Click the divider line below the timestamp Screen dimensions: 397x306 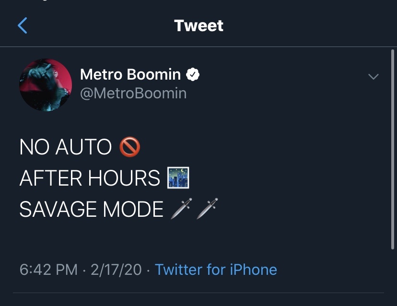tap(198, 293)
